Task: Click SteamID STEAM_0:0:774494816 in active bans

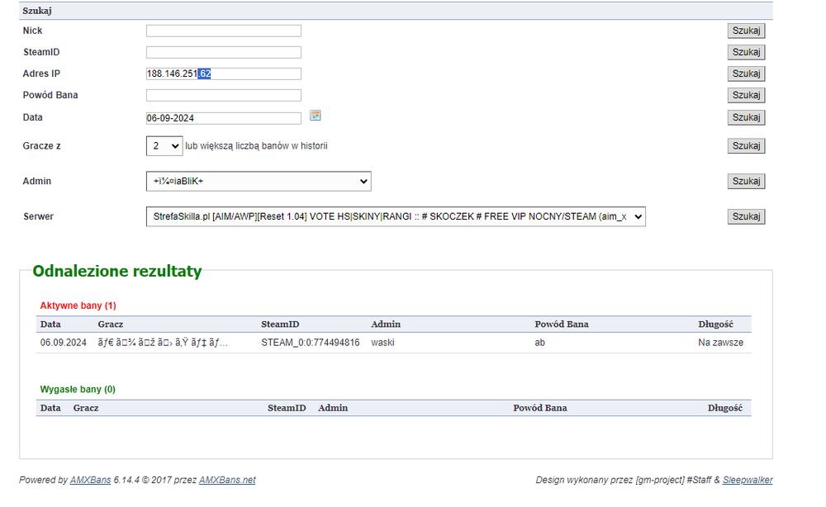Action: [311, 343]
